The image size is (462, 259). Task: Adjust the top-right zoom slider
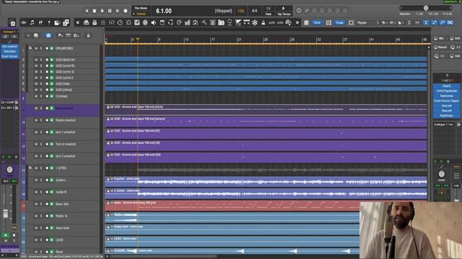pyautogui.click(x=426, y=8)
